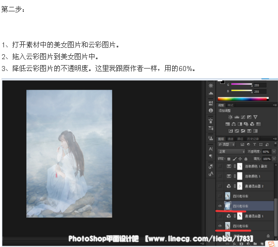The width and height of the screenshot is (278, 247).
Task: Click the opacity 60% value field
Action: pos(267,151)
